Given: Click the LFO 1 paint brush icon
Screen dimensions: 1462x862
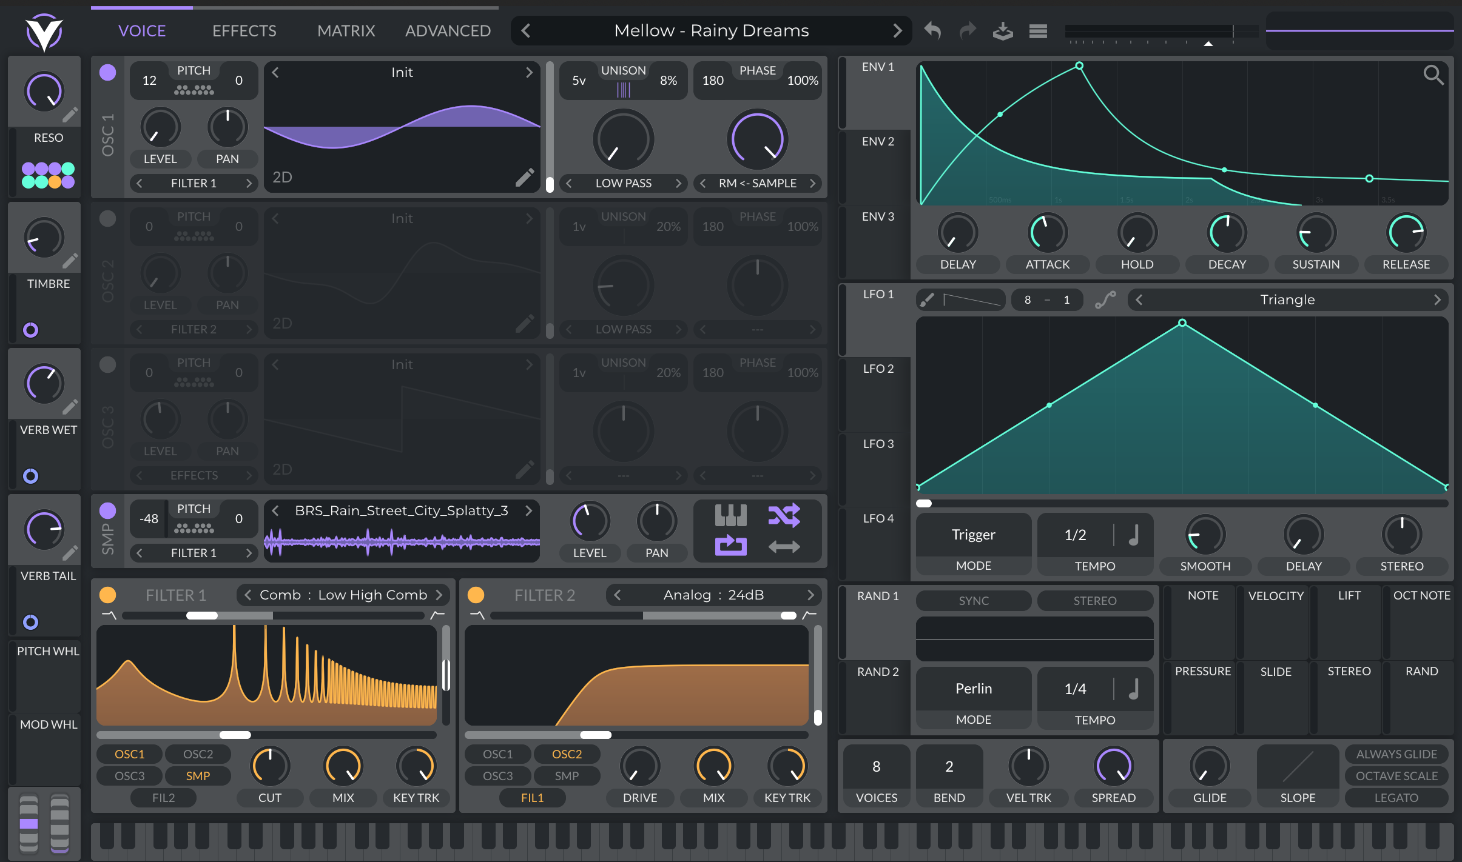Looking at the screenshot, I should [926, 299].
